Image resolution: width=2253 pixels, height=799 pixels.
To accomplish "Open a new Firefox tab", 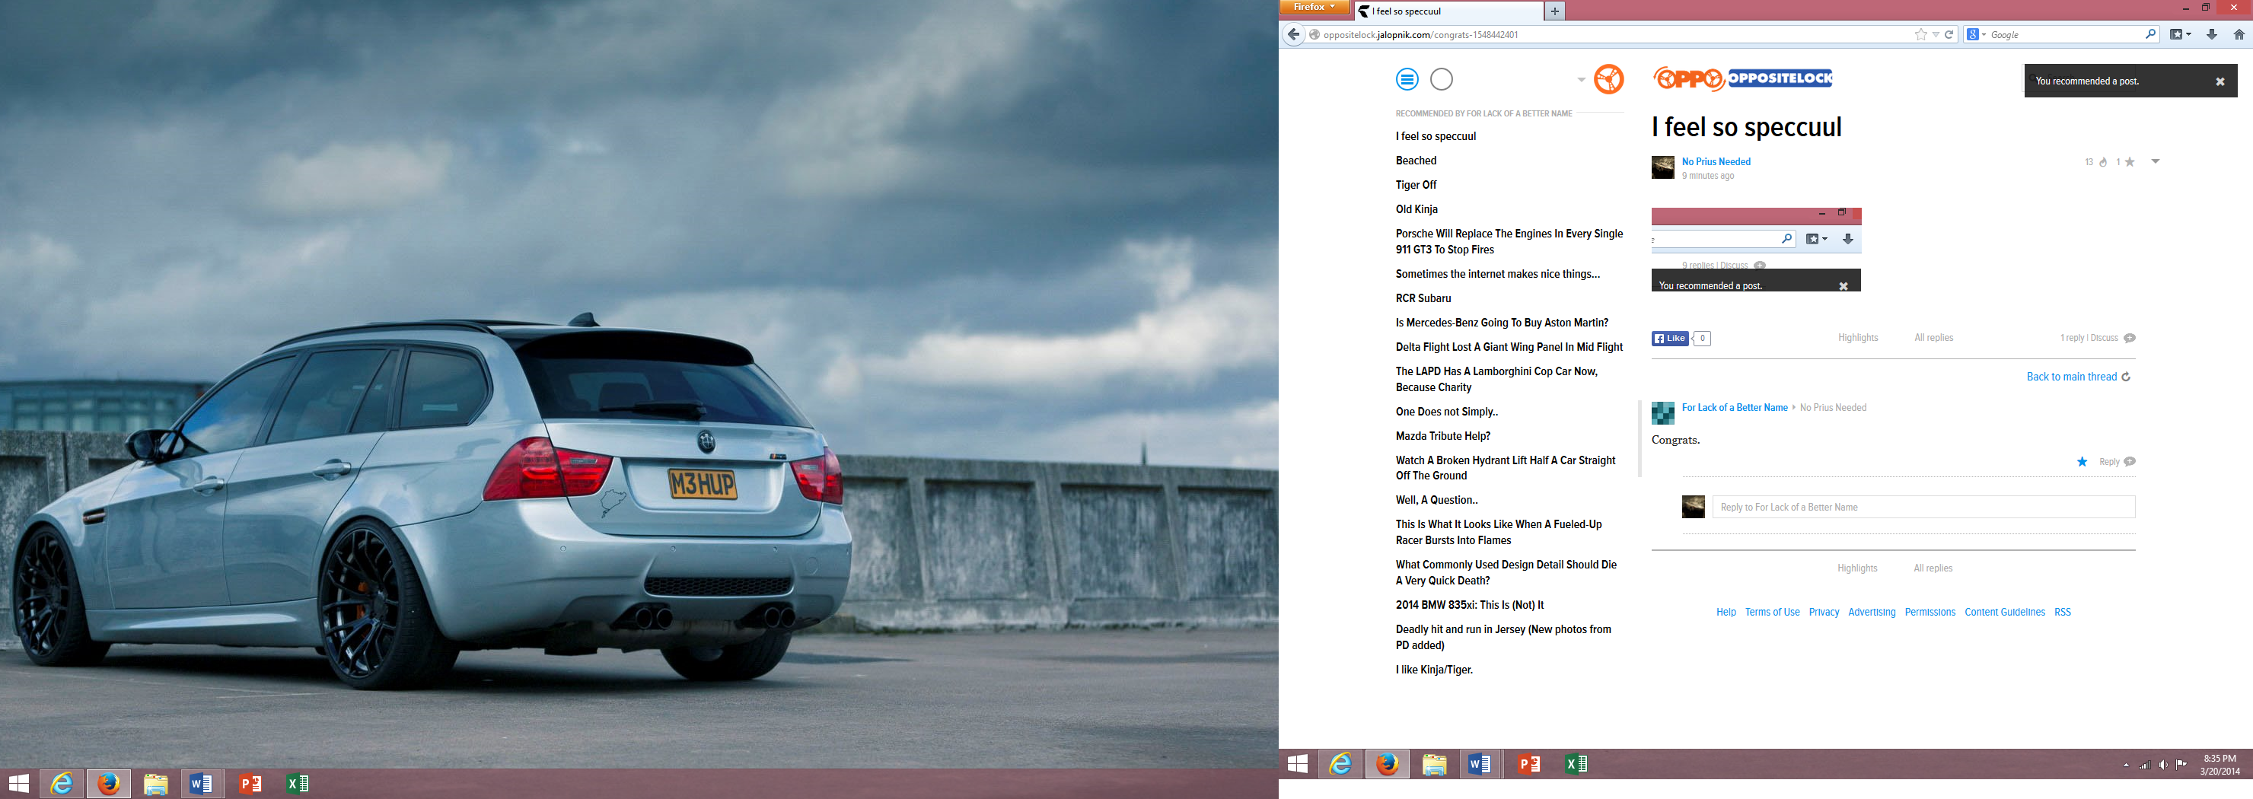I will pos(1555,11).
